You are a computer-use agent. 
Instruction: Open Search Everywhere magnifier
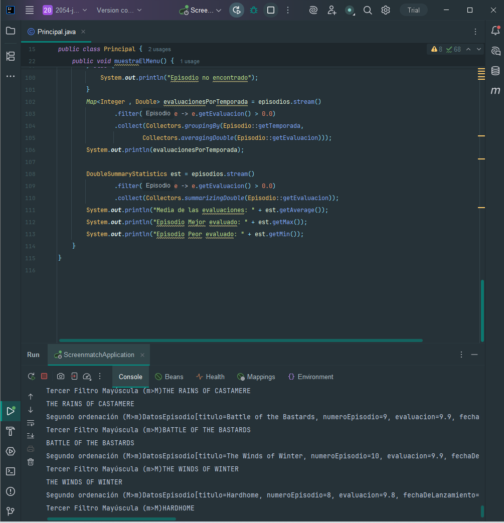(x=368, y=10)
